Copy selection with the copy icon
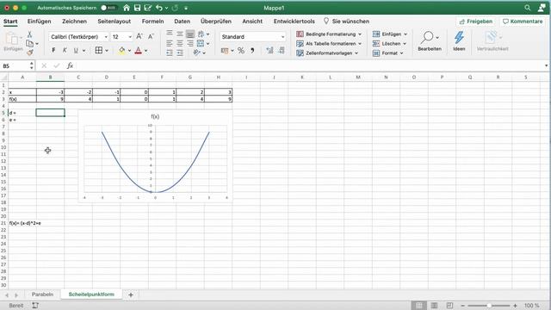The image size is (551, 310). (x=30, y=44)
